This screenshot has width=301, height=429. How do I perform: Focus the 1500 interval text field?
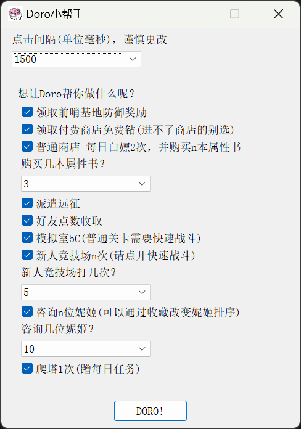click(68, 59)
